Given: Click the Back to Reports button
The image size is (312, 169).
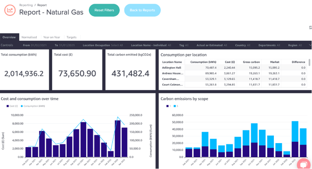Looking at the screenshot, I should coord(142,10).
